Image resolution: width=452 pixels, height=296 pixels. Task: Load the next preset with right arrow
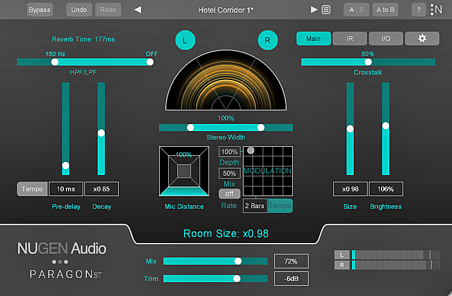[x=313, y=10]
